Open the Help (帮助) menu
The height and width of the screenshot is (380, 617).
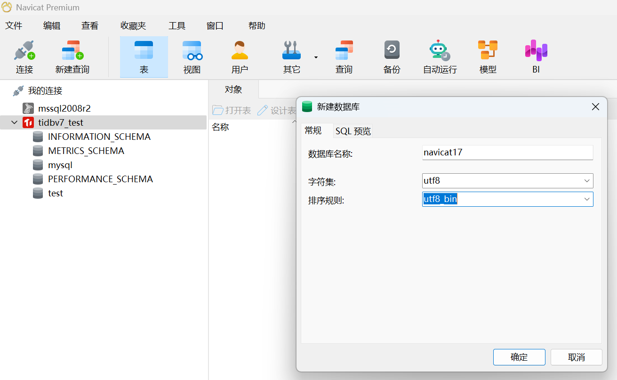pyautogui.click(x=257, y=26)
